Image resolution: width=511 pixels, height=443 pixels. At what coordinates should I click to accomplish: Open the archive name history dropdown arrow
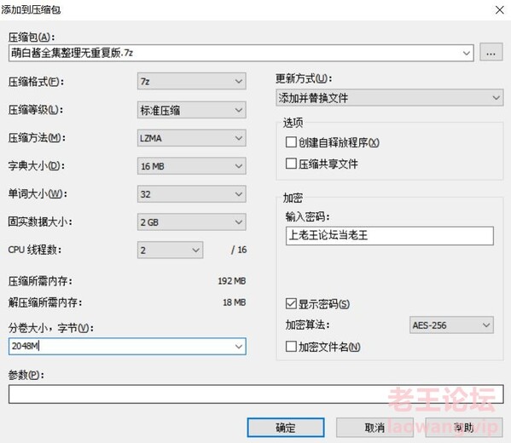[467, 53]
